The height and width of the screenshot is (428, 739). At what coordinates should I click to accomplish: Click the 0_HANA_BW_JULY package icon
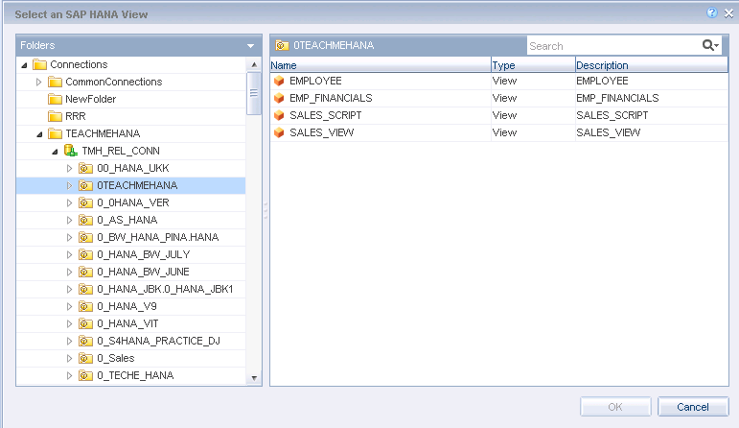point(85,254)
